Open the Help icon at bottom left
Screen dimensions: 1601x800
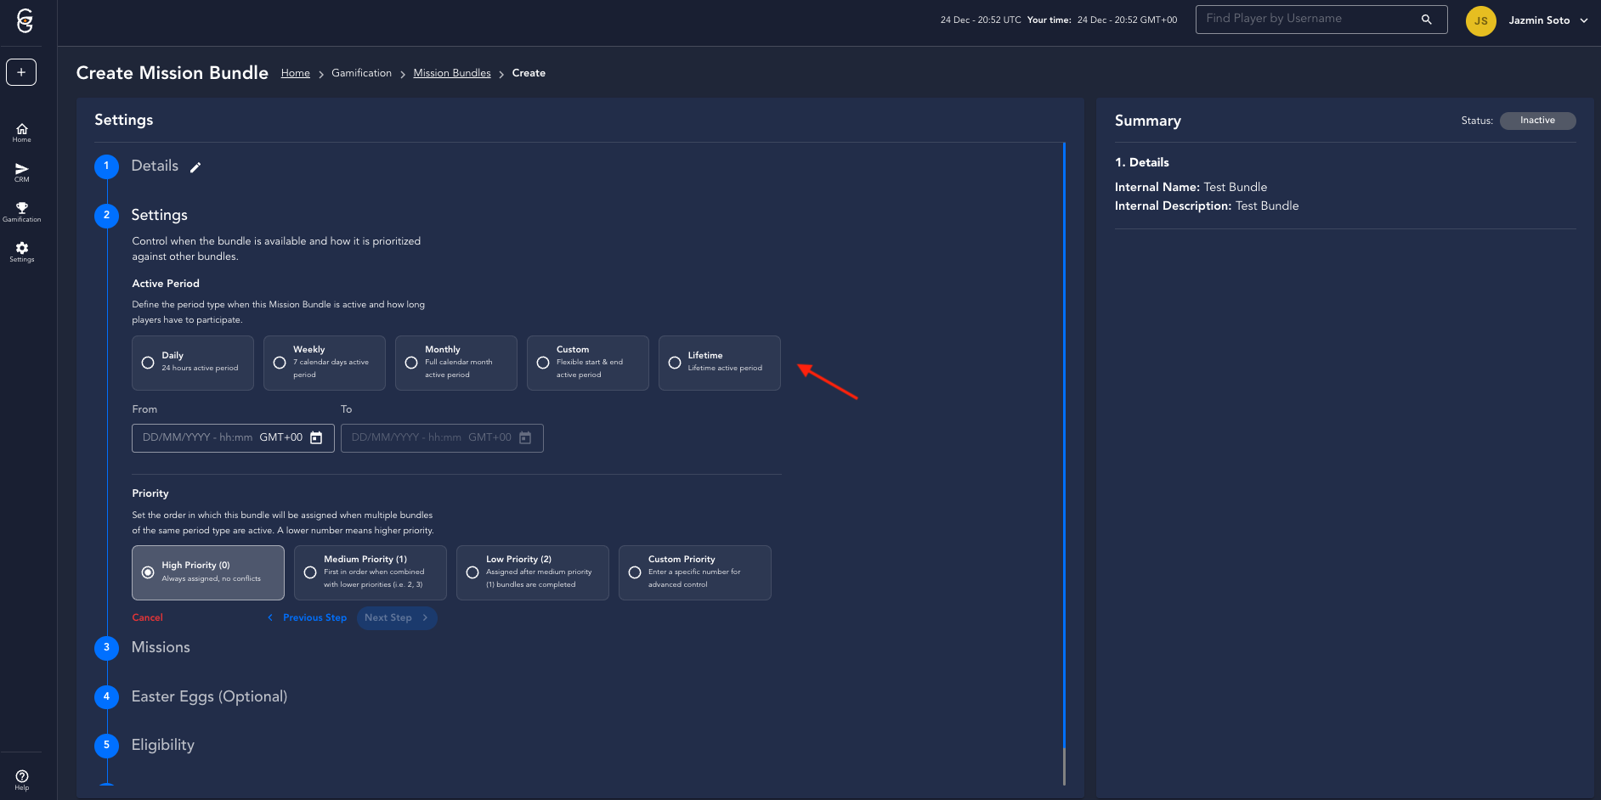(x=21, y=779)
